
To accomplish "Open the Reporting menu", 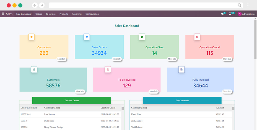I will 77,14.
